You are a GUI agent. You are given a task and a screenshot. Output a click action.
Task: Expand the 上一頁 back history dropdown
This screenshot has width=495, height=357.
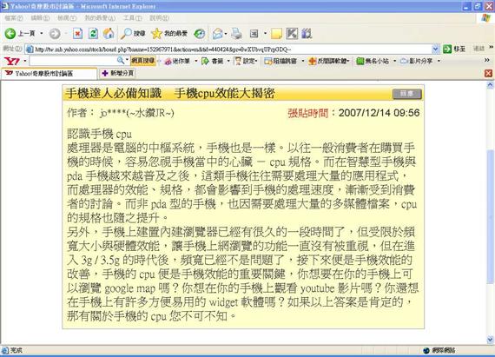click(42, 34)
